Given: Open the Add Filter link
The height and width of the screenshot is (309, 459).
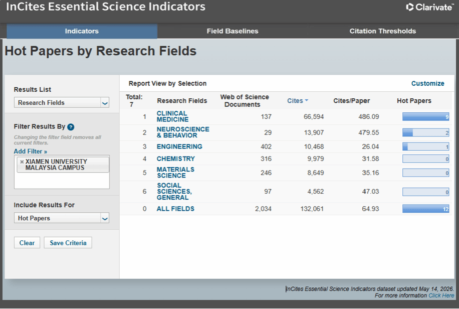Looking at the screenshot, I should pyautogui.click(x=31, y=151).
